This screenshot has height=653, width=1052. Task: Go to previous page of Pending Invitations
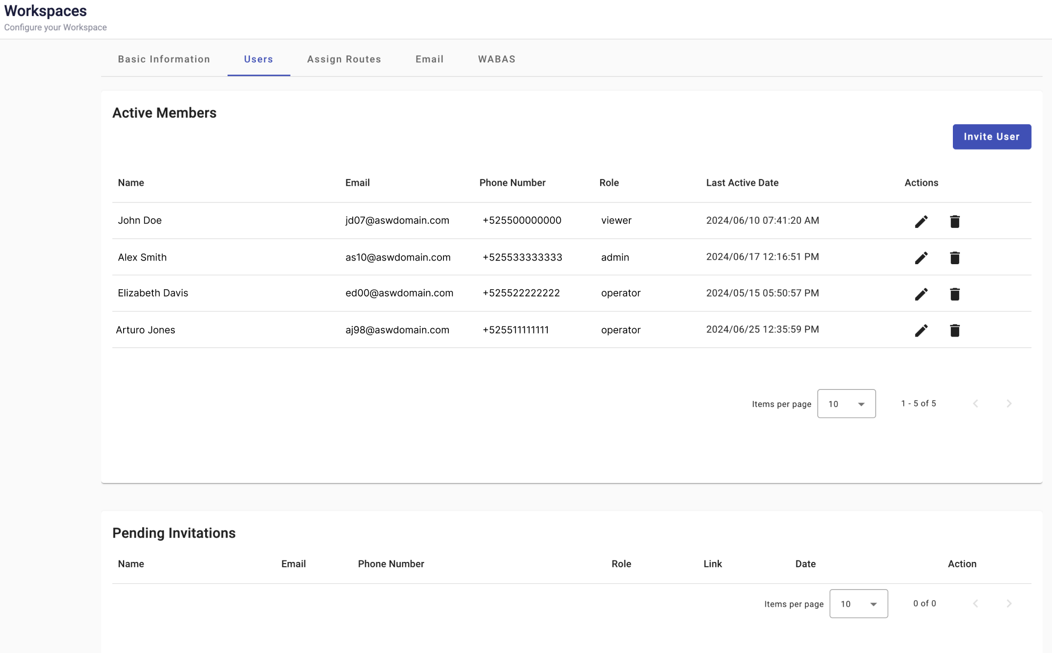[975, 603]
